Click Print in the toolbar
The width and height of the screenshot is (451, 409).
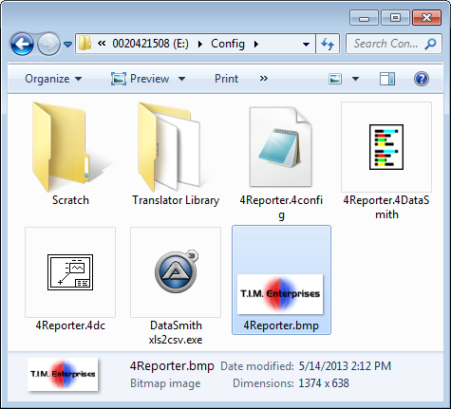click(x=226, y=79)
